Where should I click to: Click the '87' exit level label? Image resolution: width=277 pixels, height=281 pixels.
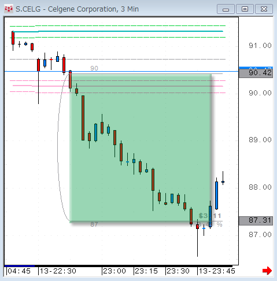[94, 224]
